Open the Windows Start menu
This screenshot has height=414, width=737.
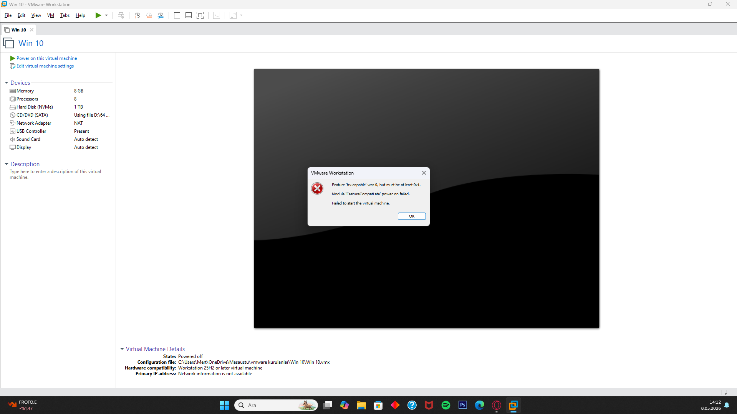pyautogui.click(x=224, y=405)
